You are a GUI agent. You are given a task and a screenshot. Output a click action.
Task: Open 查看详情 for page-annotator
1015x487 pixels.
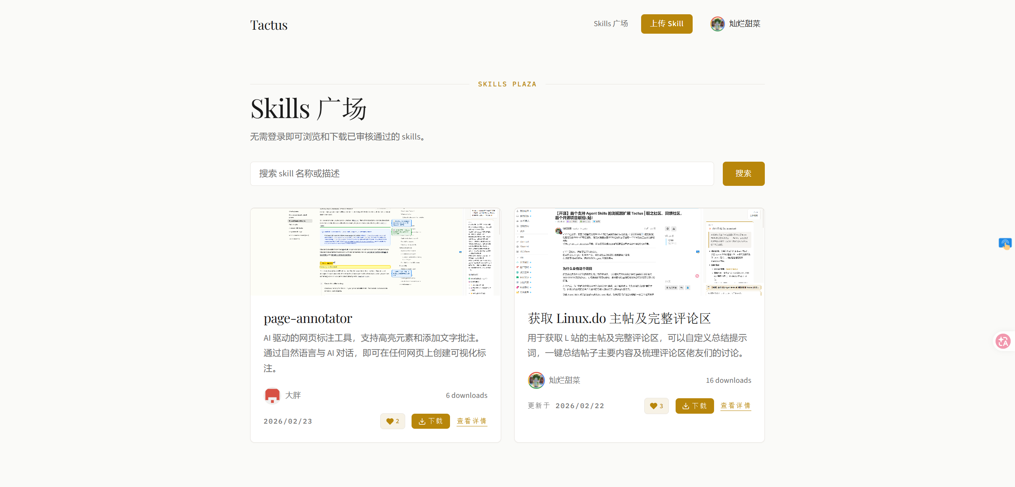pyautogui.click(x=472, y=421)
